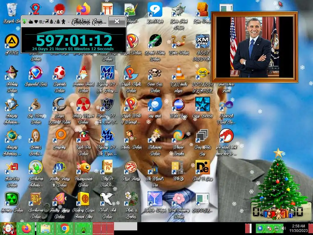The height and width of the screenshot is (235, 313).
Task: Open the AIMP desktop shortcut
Action: (12, 41)
